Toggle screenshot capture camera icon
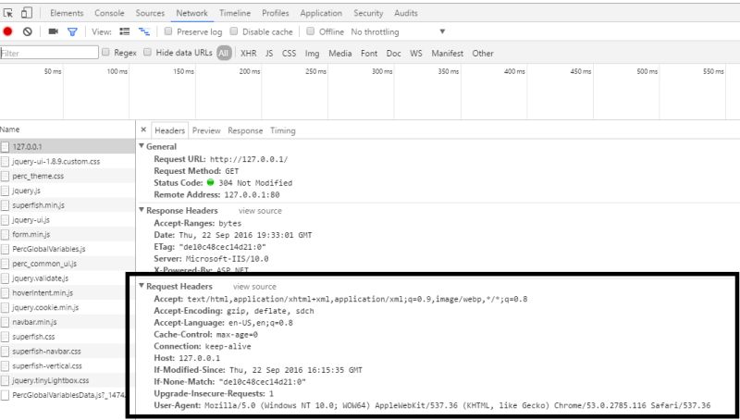The width and height of the screenshot is (740, 420). coord(54,31)
